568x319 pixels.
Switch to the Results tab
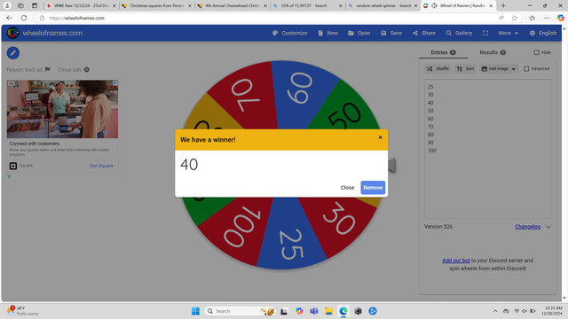tap(493, 52)
